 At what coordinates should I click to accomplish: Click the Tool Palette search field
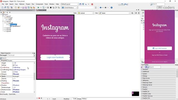(154, 67)
